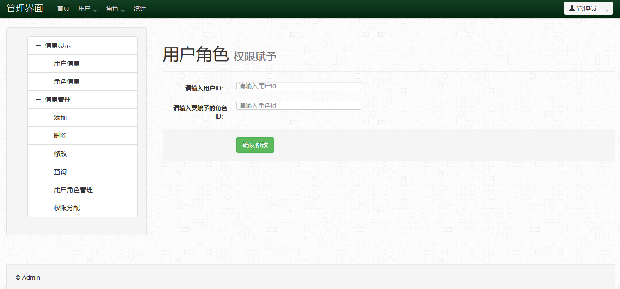Collapse 信息管理 section using minus icon
The width and height of the screenshot is (620, 289).
coord(38,100)
